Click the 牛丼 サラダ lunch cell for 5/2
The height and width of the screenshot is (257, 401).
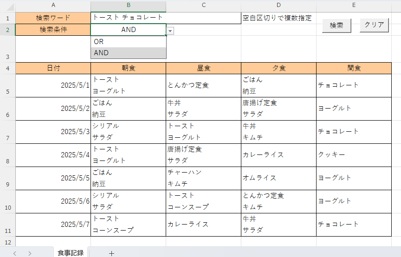204,109
